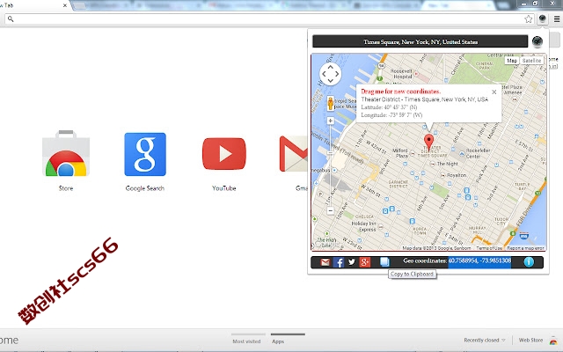Pick up the Street View pegman
This screenshot has height=352, width=563.
coord(331,104)
